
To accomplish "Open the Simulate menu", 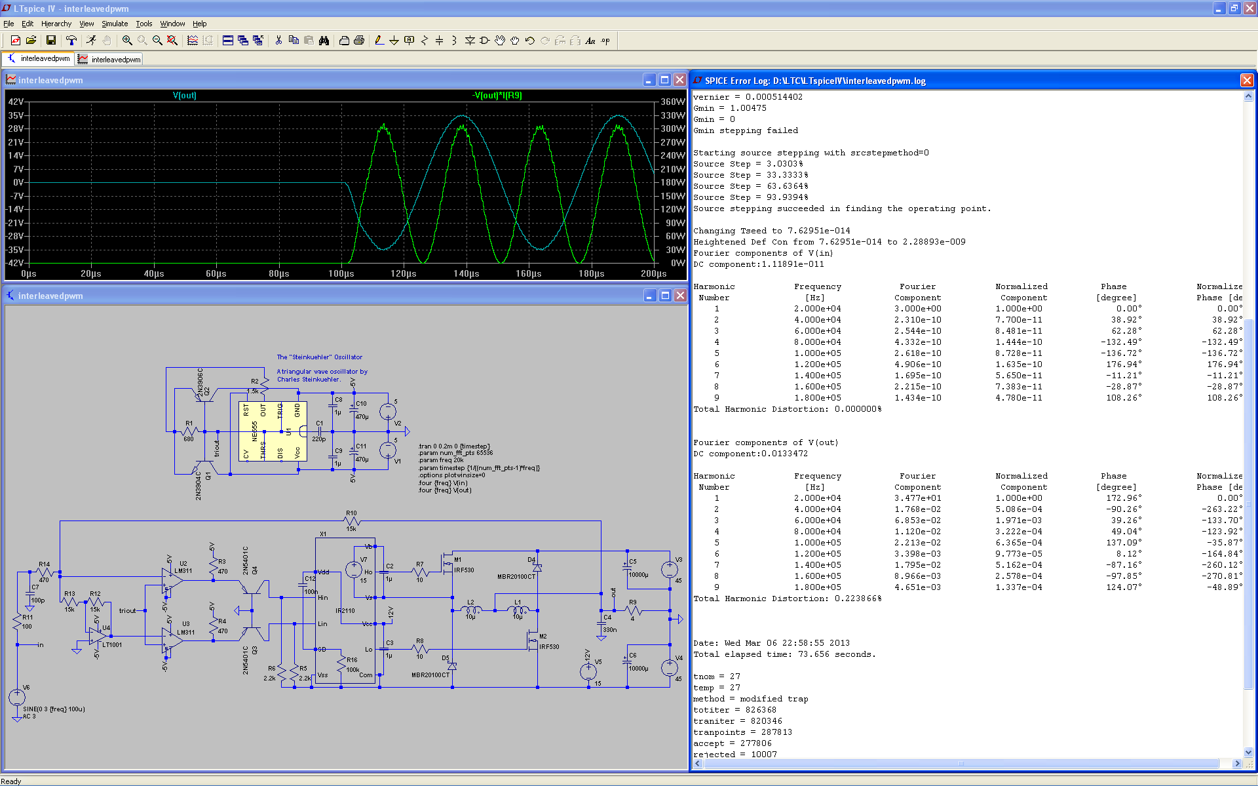I will (x=115, y=24).
